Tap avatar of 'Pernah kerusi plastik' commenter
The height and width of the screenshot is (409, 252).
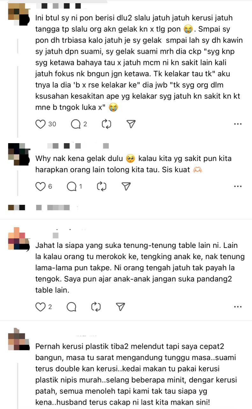[x=18, y=339]
